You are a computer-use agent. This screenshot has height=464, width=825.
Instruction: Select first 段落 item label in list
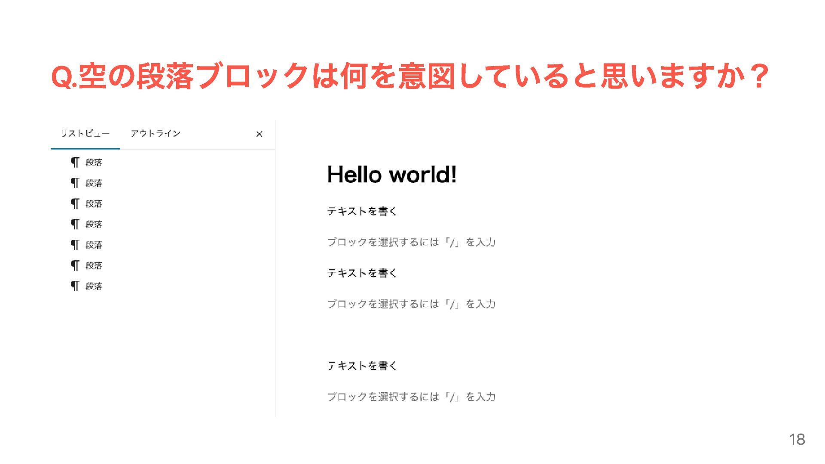[94, 162]
